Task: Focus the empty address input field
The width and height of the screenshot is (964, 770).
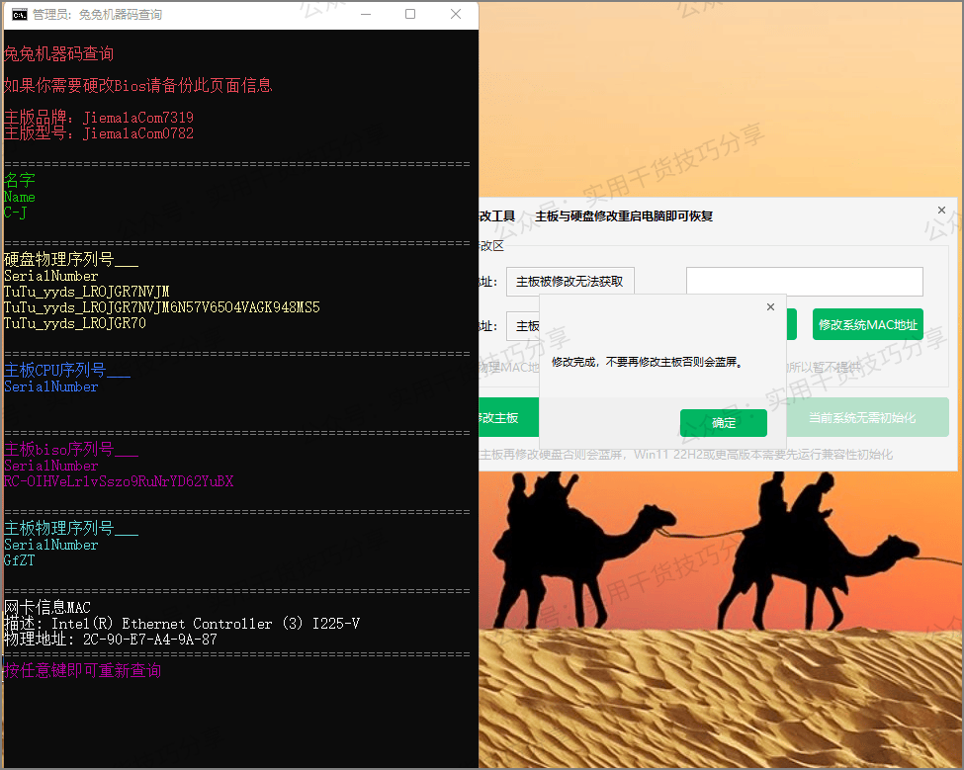Action: [804, 282]
